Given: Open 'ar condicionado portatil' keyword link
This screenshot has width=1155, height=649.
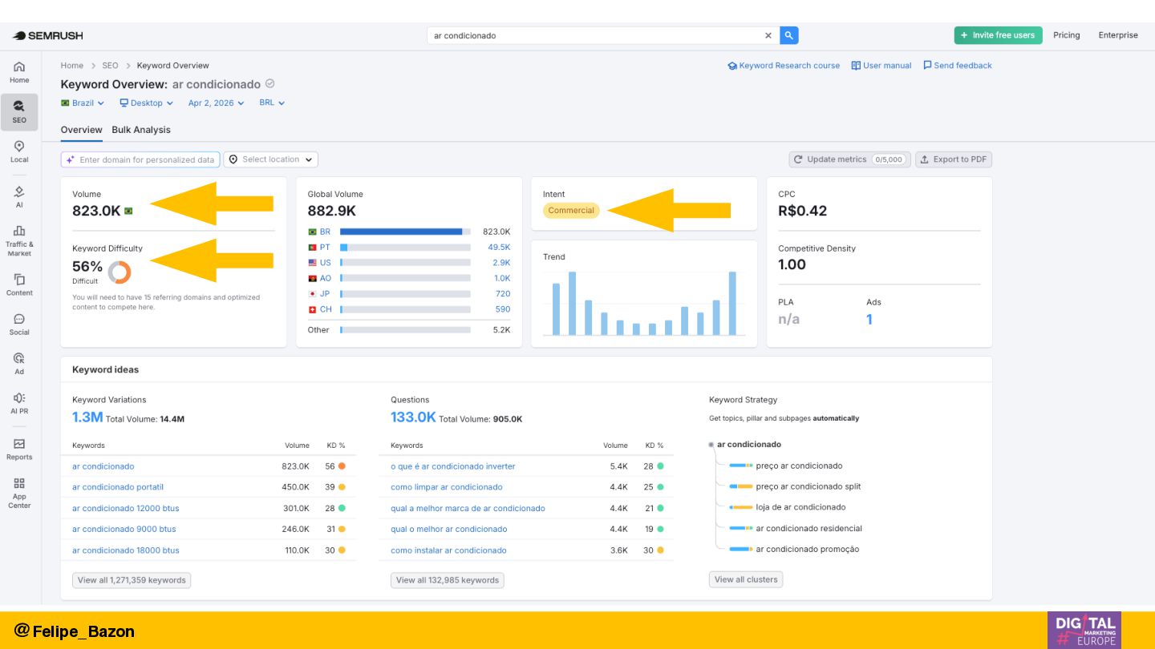Looking at the screenshot, I should (117, 487).
